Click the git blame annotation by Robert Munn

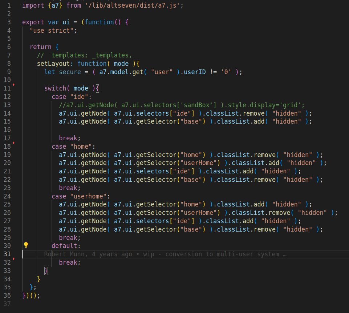(165, 254)
